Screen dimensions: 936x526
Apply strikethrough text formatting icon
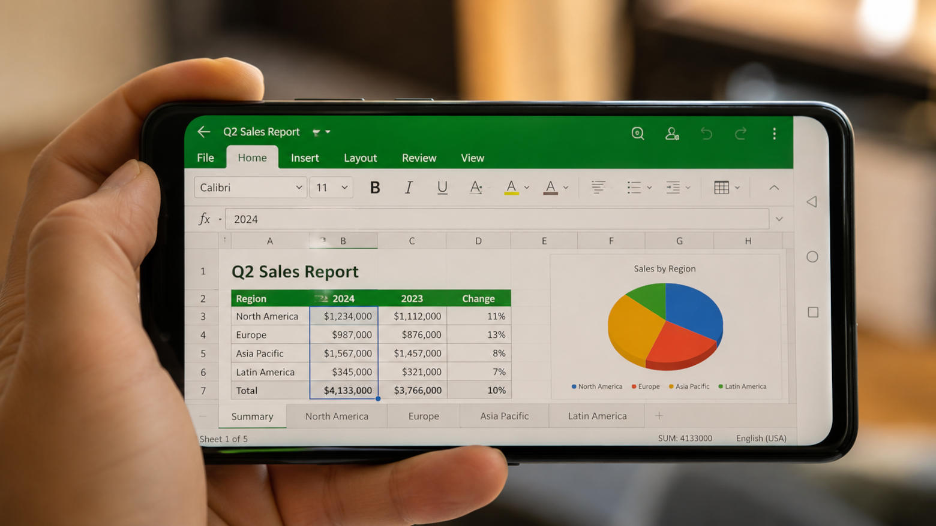[476, 188]
